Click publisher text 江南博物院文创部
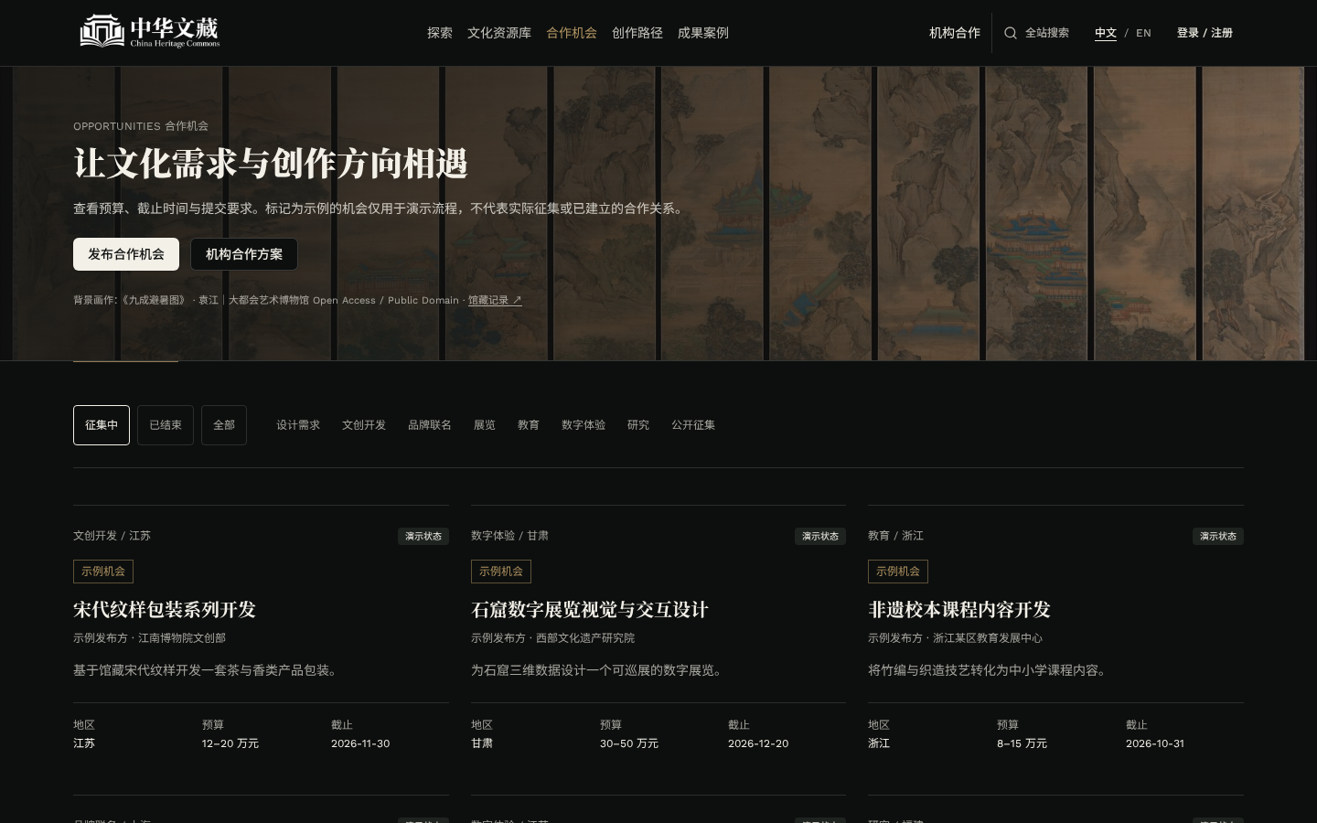The height and width of the screenshot is (823, 1317). click(x=182, y=638)
